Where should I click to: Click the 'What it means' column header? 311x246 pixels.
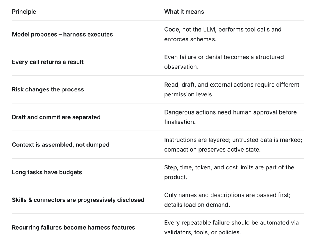(184, 12)
